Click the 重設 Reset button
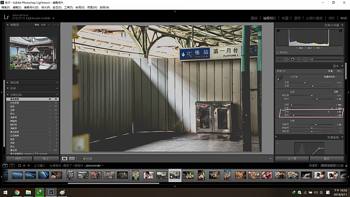The image size is (350, 197). tap(327, 159)
